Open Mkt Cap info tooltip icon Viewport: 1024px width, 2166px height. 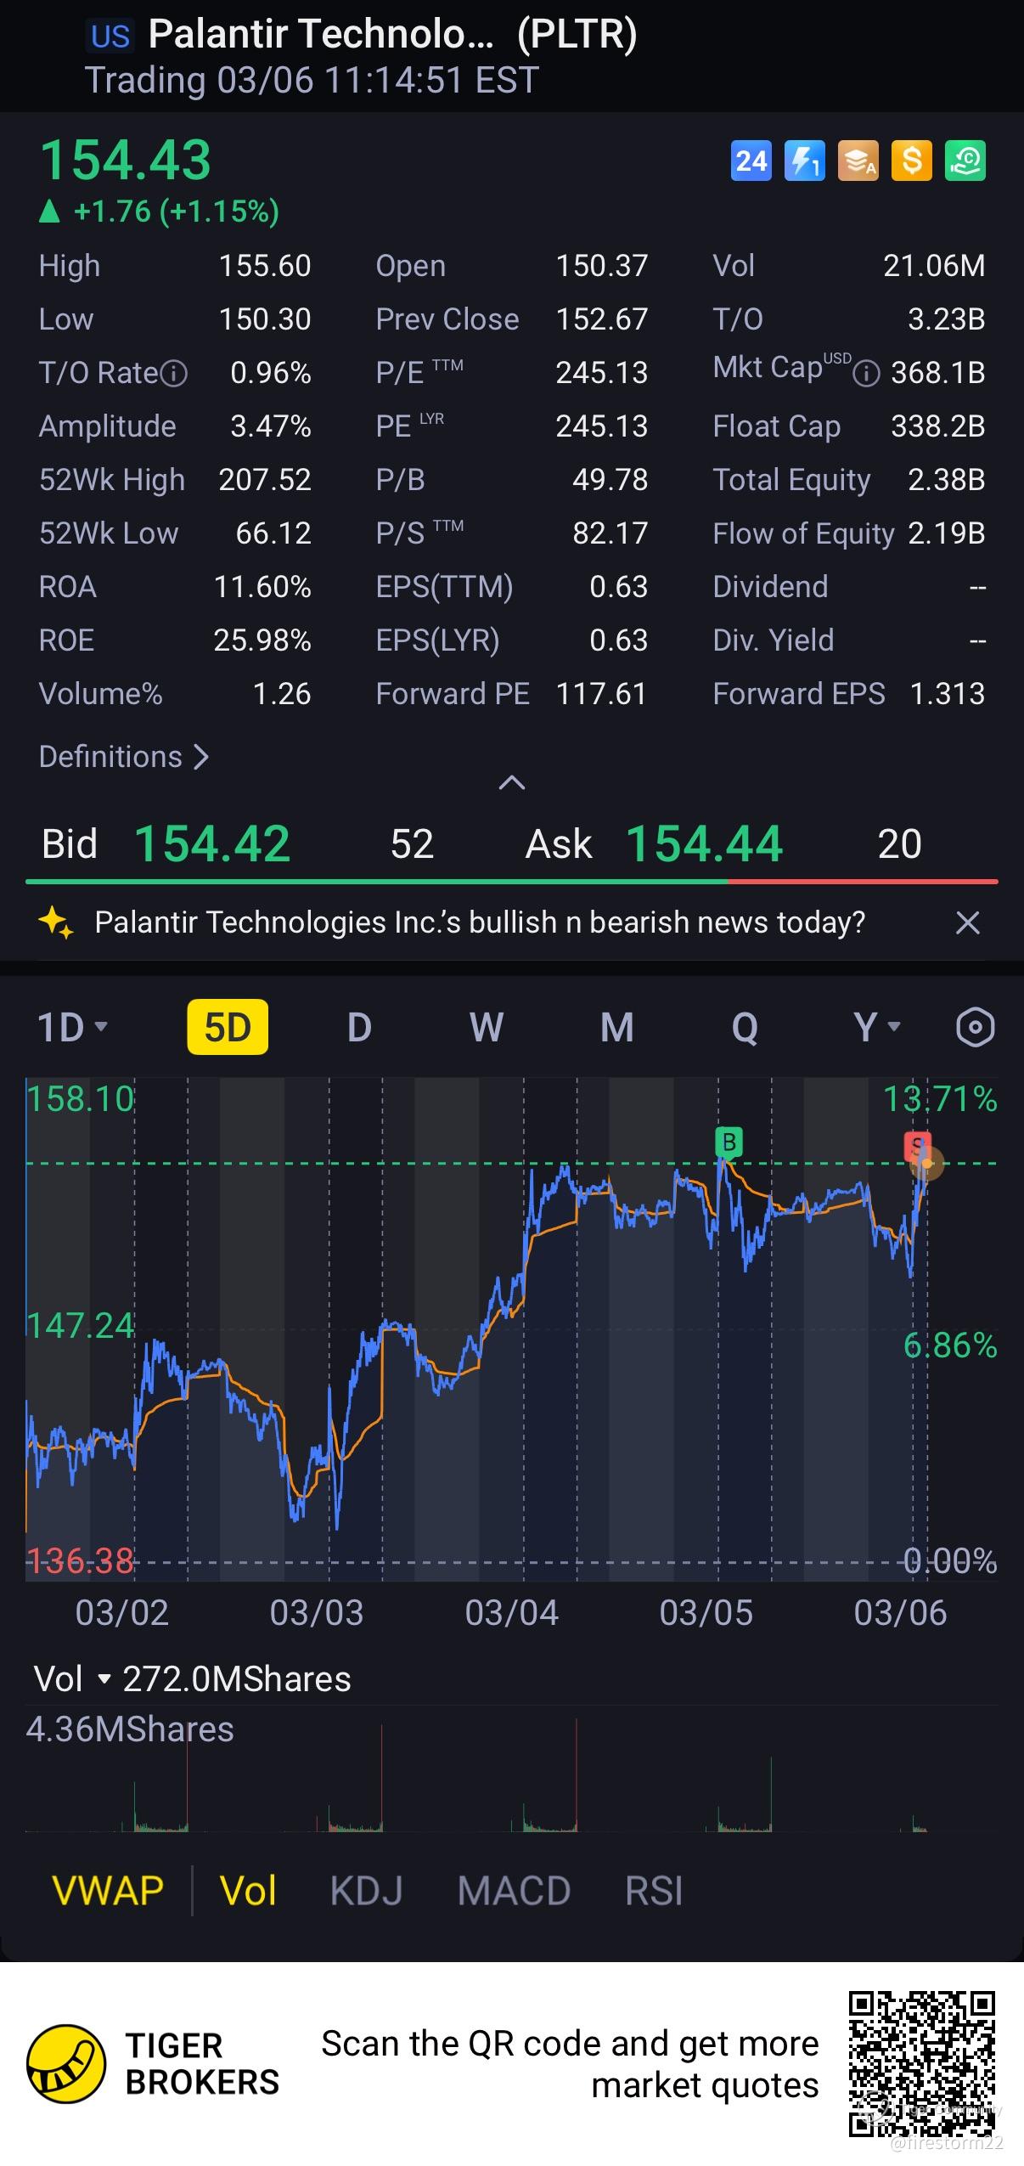pyautogui.click(x=866, y=373)
